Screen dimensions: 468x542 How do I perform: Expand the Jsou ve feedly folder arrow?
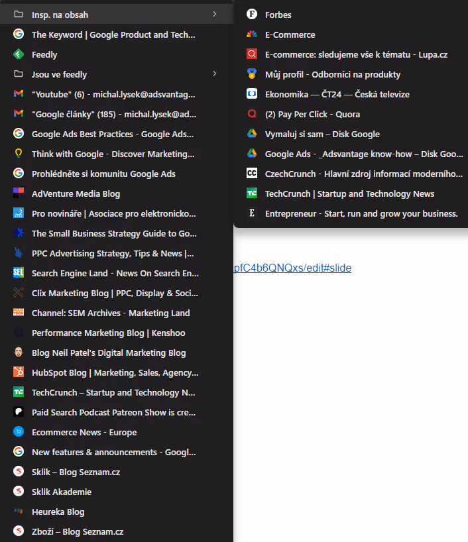pos(215,74)
